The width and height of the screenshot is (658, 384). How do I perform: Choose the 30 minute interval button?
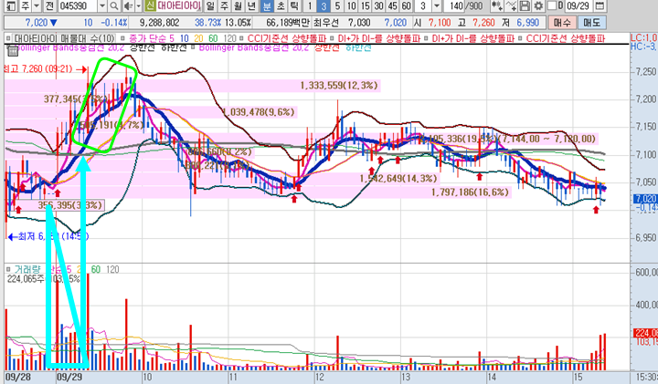(379, 5)
